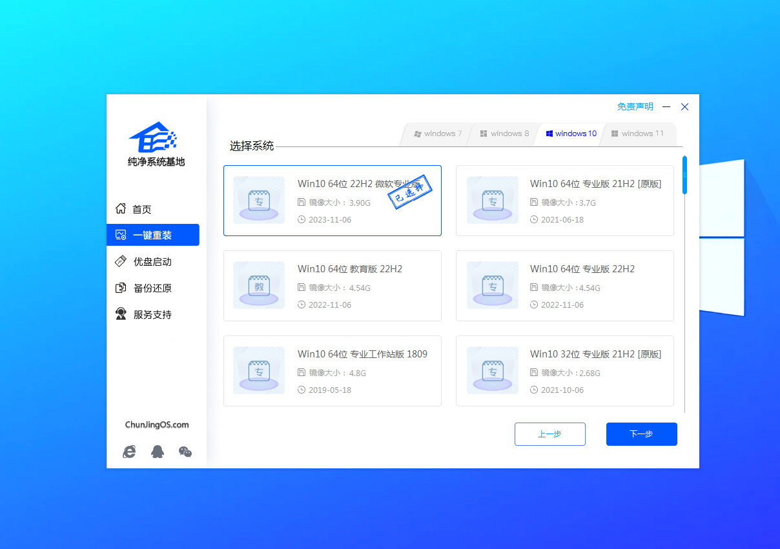This screenshot has height=549, width=780.
Task: Click the 上一步 button
Action: [550, 434]
